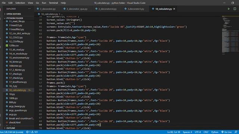Split the editor to the right
This screenshot has width=239, height=134.
(235, 9)
